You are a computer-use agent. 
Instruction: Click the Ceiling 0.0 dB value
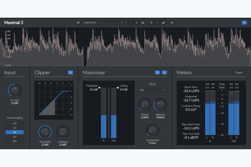[124, 90]
